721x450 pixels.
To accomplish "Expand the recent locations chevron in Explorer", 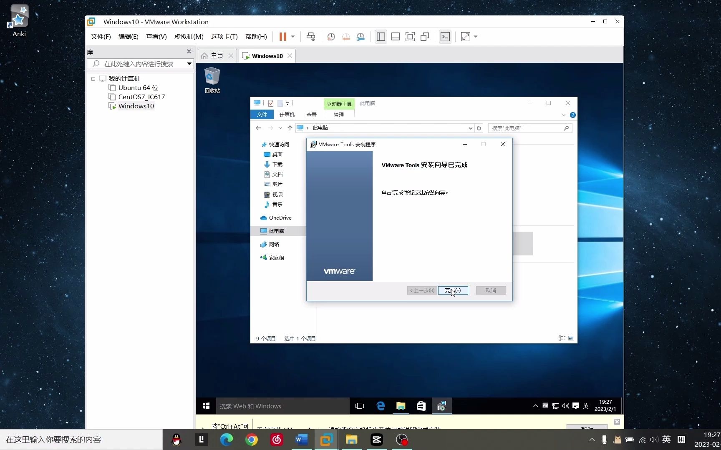I will tap(280, 128).
